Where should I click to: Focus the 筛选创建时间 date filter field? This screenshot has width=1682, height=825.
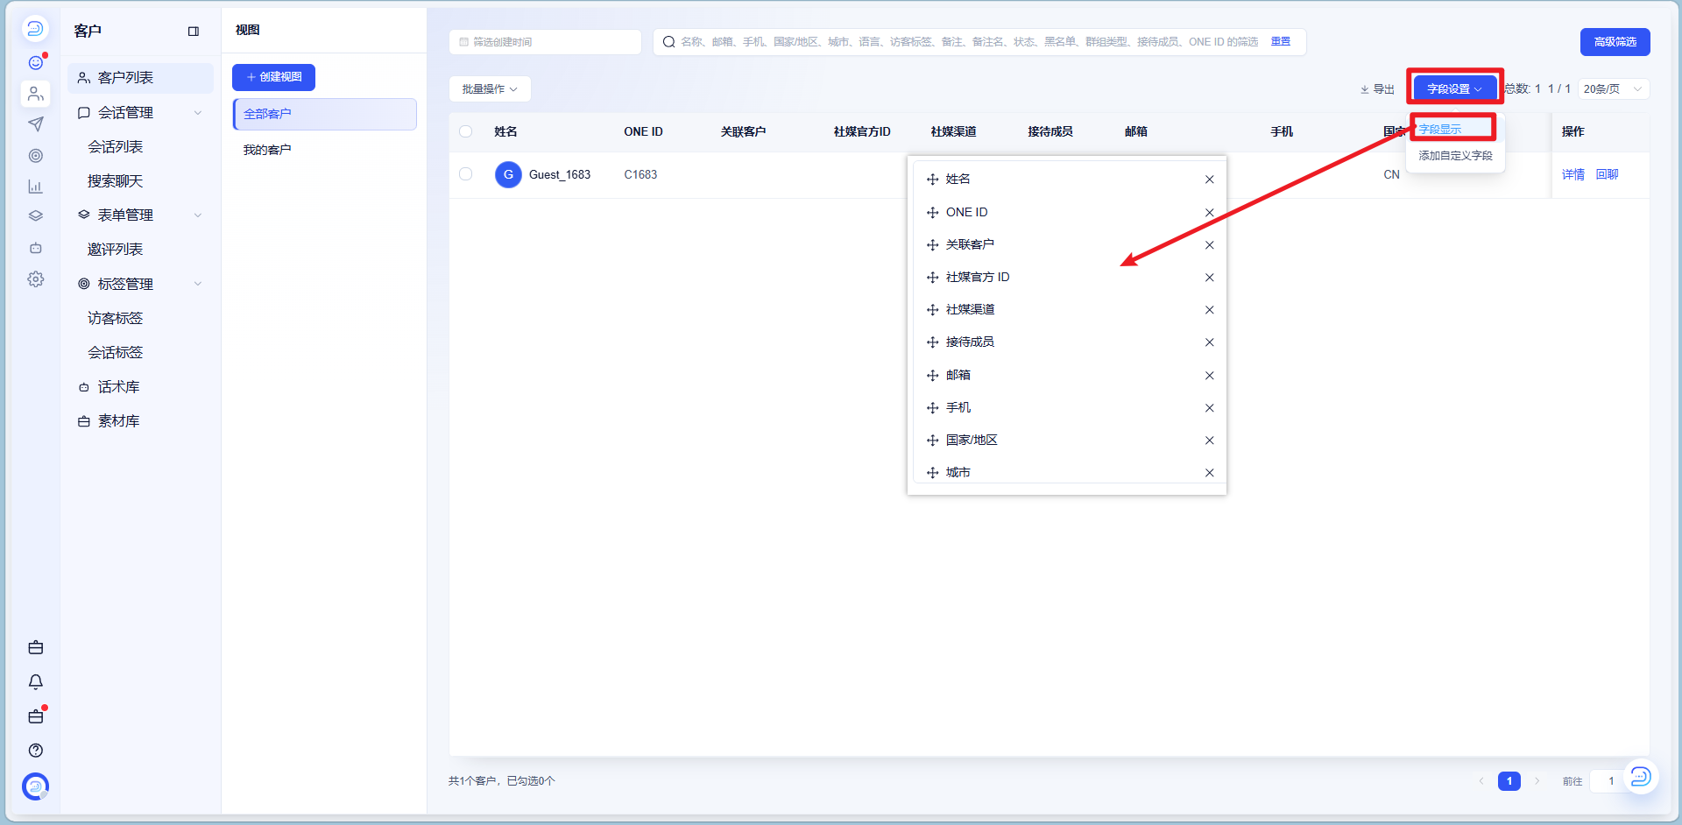click(x=545, y=42)
